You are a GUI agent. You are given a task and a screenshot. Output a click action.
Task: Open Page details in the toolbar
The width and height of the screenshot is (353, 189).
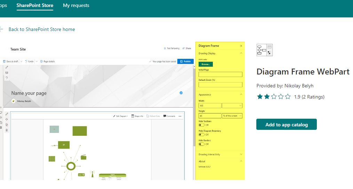pos(47,61)
